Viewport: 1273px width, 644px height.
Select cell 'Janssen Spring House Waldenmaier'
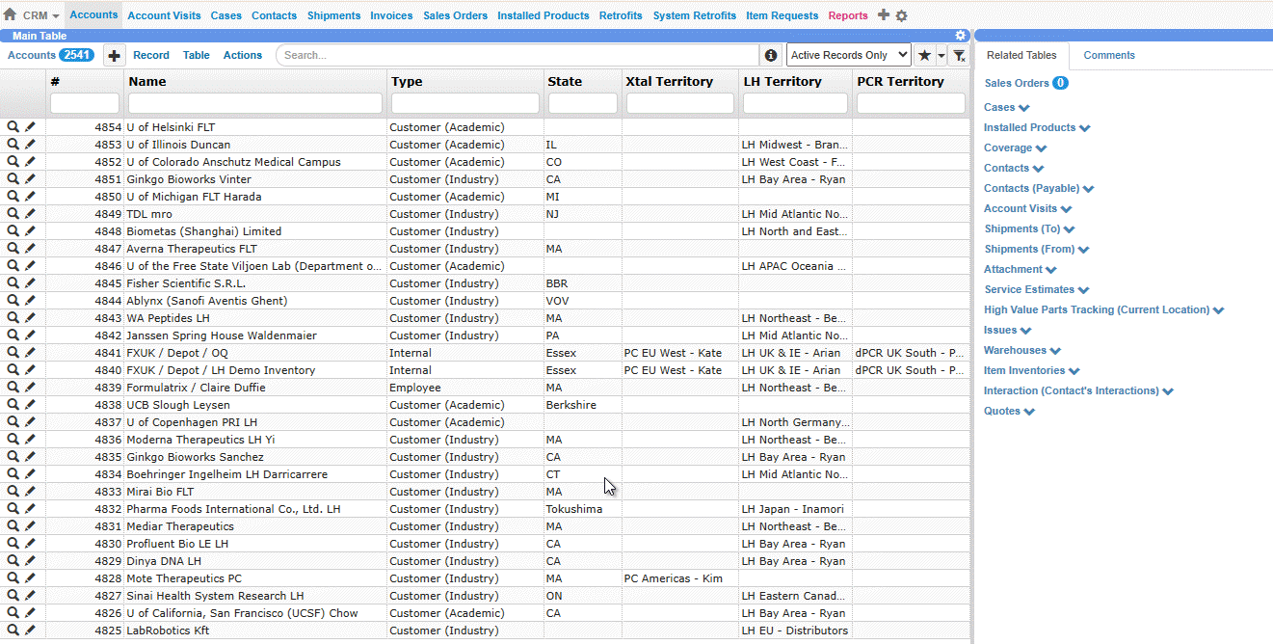tap(255, 335)
